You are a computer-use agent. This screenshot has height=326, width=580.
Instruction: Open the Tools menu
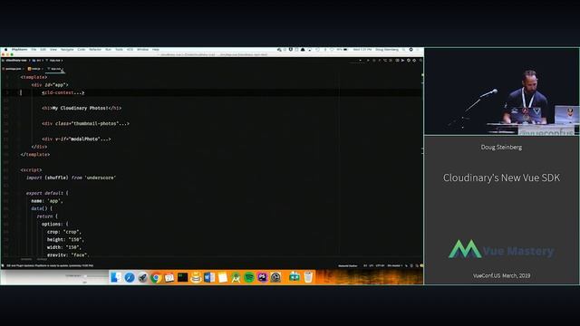(x=119, y=50)
